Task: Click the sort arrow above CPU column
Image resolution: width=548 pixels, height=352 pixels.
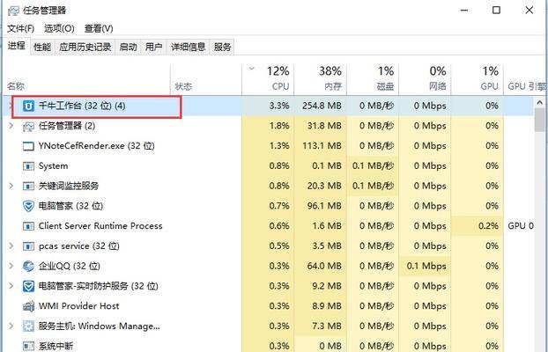Action: [252, 69]
